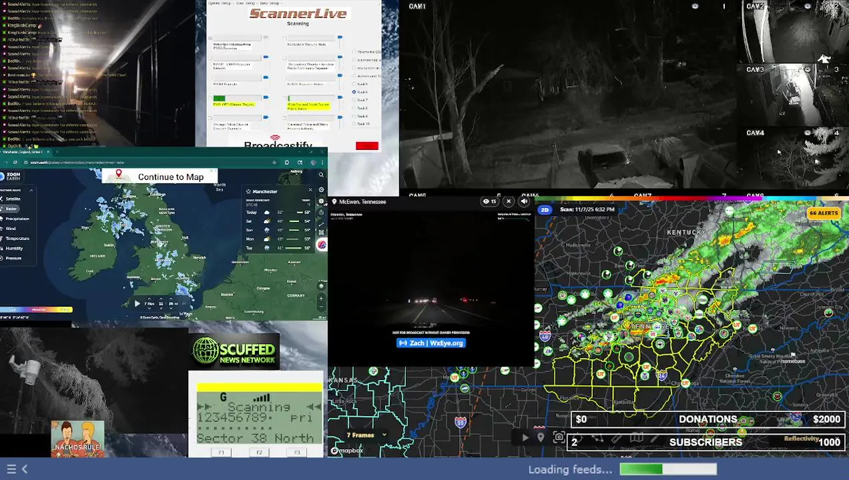Click the Zoom Earth search magnifier icon
Viewport: 849px width, 480px height.
click(321, 175)
